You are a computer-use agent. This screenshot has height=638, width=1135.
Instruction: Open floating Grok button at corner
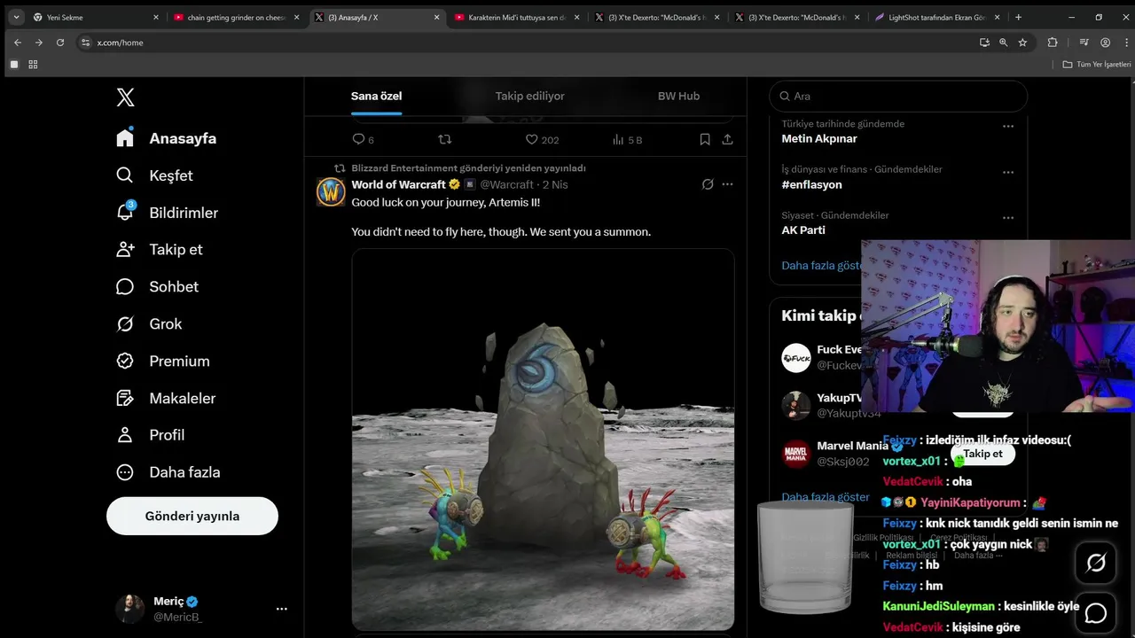[x=1096, y=563]
